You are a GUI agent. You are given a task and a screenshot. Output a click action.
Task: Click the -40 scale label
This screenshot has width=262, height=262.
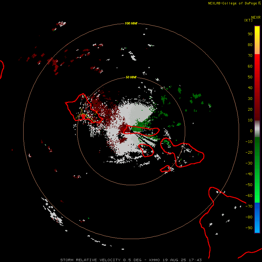249,174
